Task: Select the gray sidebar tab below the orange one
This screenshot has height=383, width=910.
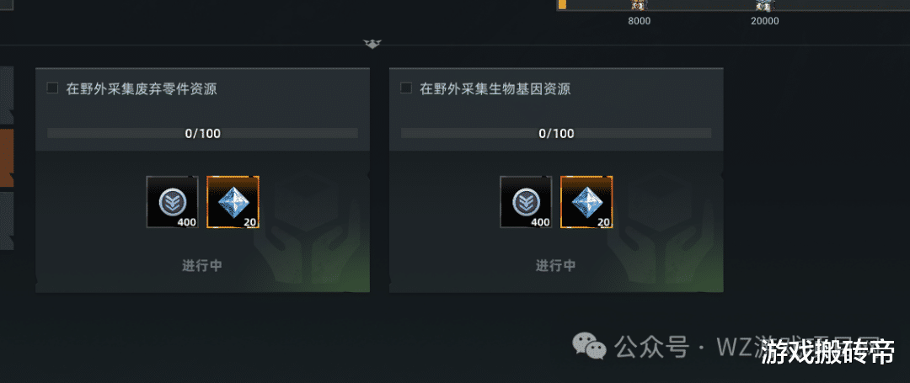Action: pyautogui.click(x=7, y=221)
